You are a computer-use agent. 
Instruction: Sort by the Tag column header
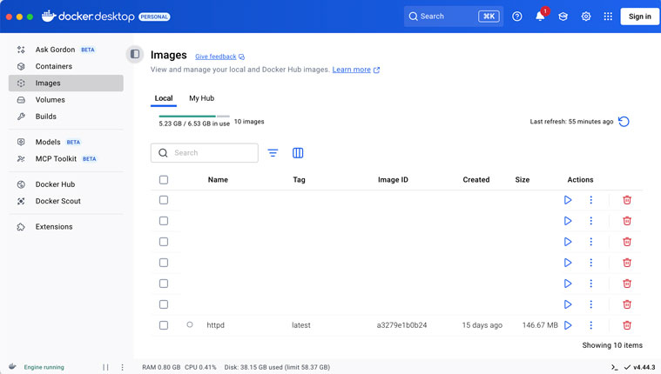pyautogui.click(x=299, y=180)
